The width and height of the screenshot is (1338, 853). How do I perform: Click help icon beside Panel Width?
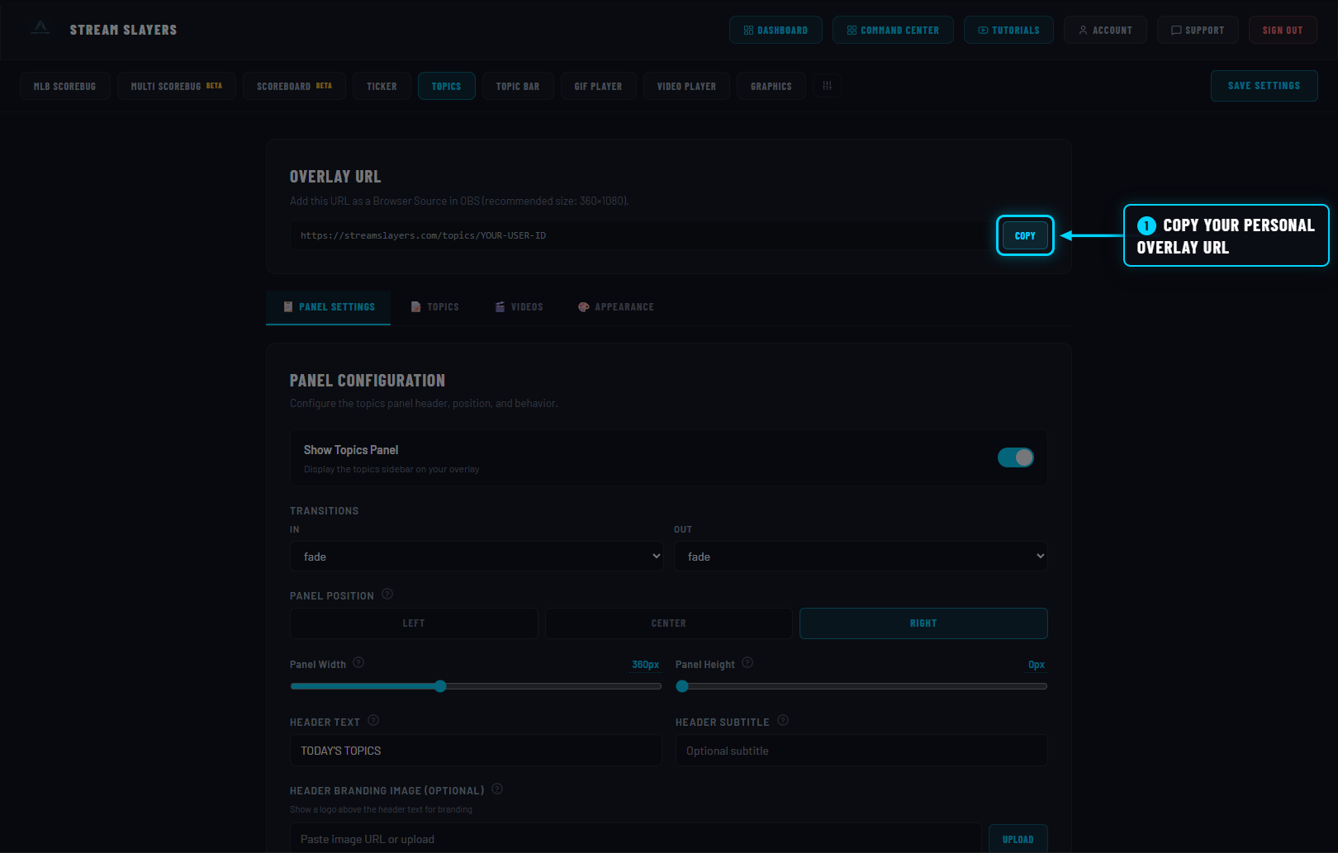pos(358,662)
